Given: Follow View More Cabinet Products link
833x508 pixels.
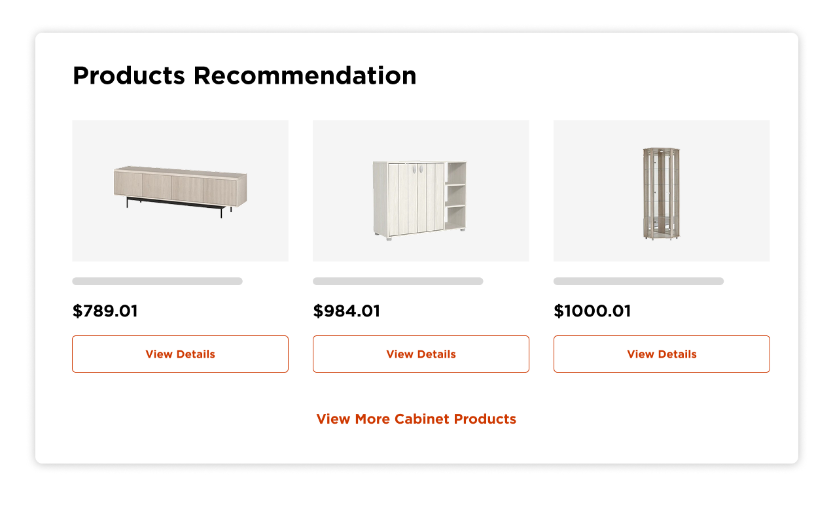Looking at the screenshot, I should tap(416, 419).
